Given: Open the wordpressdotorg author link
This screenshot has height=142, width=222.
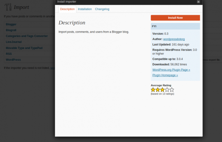Looking at the screenshot, I should pyautogui.click(x=174, y=39).
